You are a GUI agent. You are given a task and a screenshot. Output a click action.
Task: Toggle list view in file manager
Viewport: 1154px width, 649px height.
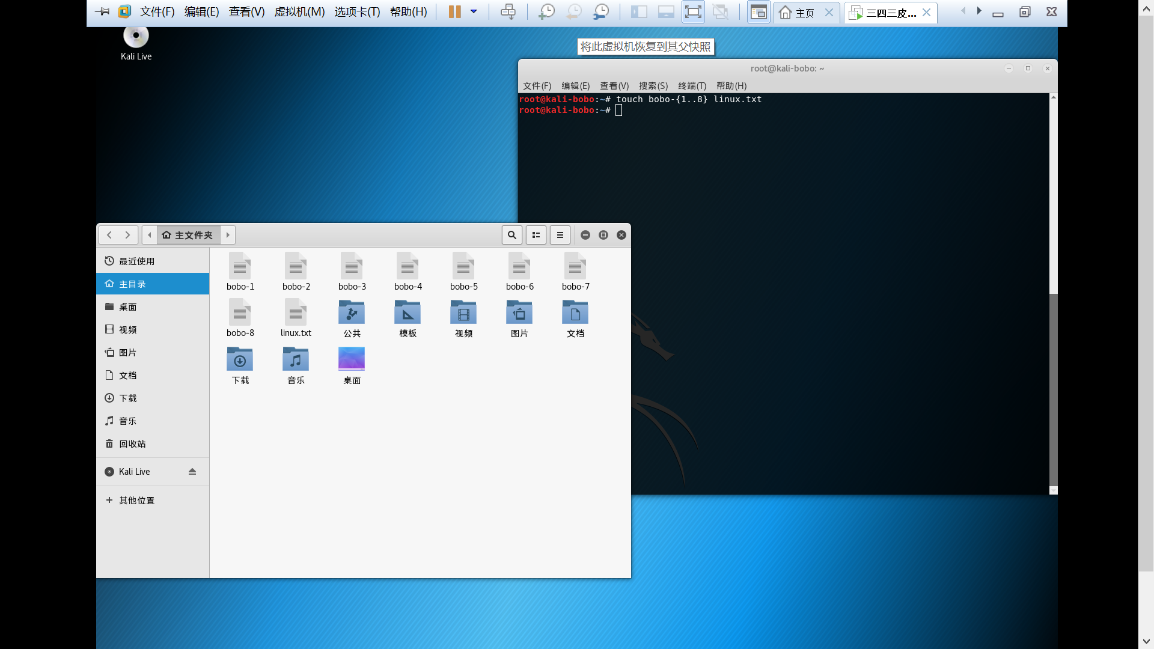(x=536, y=235)
